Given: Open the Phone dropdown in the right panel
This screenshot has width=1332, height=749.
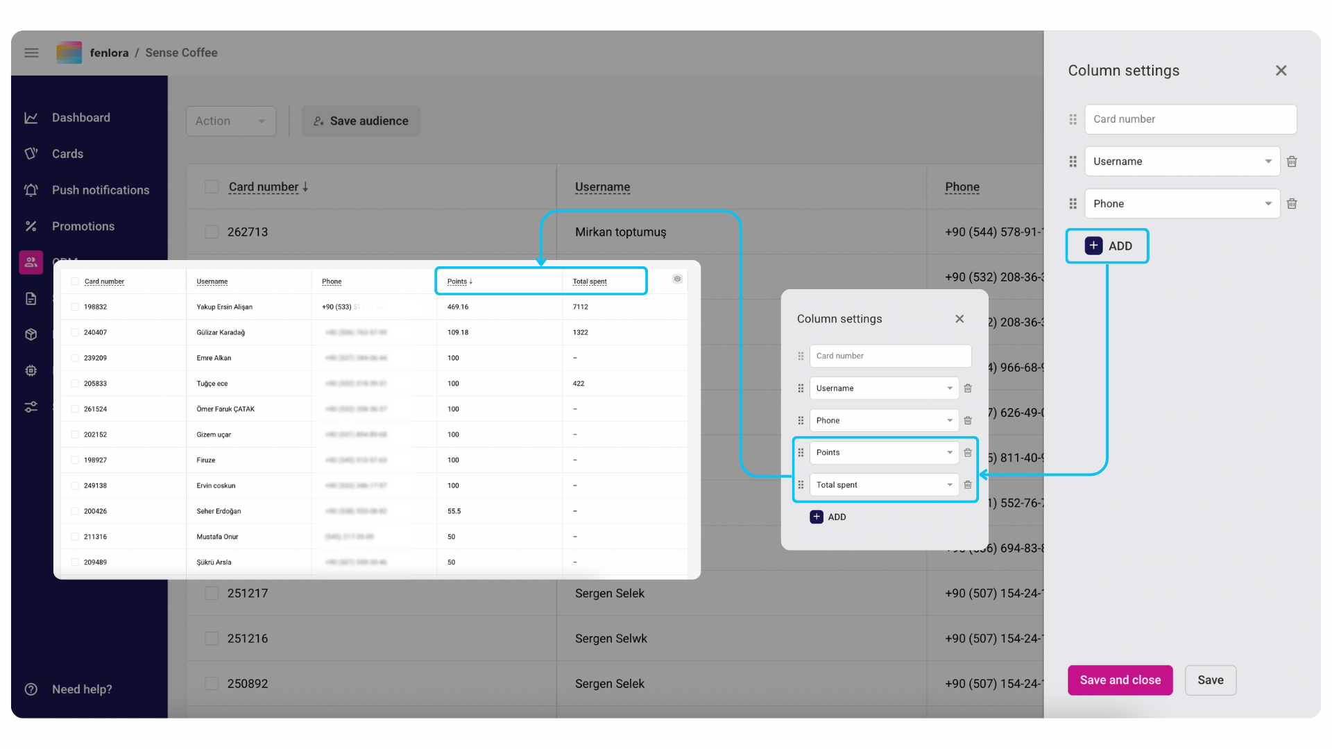Looking at the screenshot, I should point(1182,204).
